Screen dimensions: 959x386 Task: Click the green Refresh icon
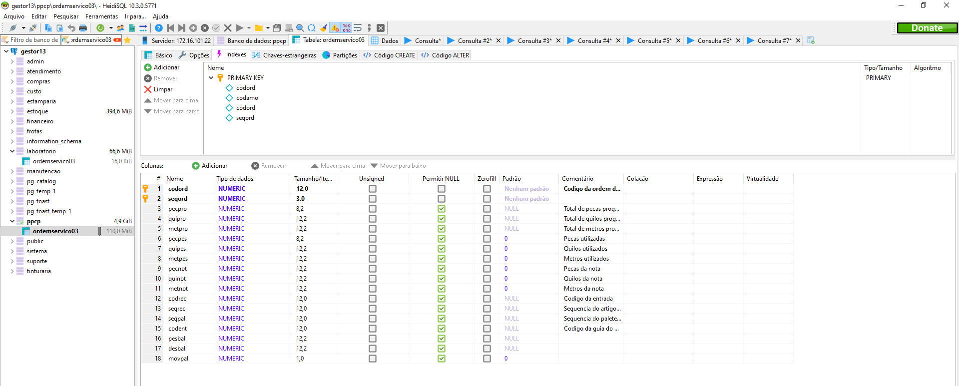click(x=100, y=28)
